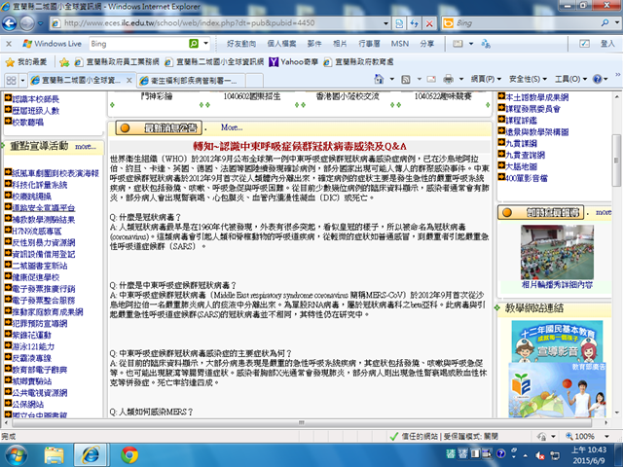Click the school gymnasium photo thumbnail
Viewport: 623px width, 467px height.
click(557, 252)
